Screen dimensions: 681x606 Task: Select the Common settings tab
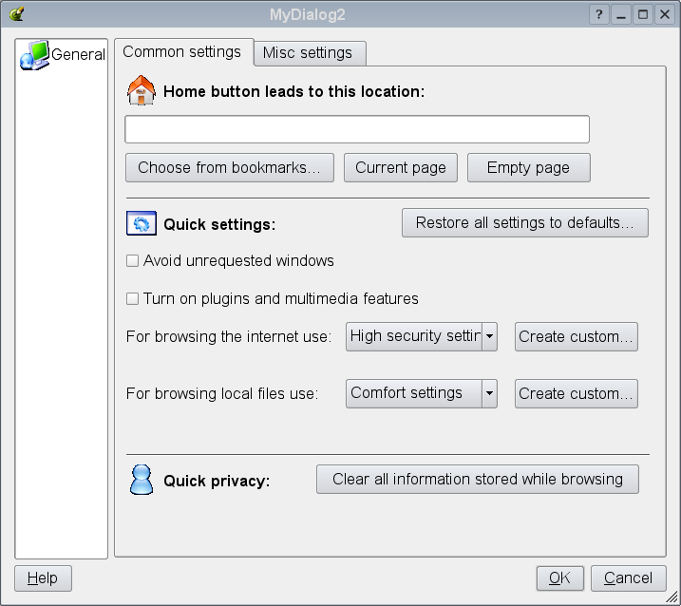coord(184,52)
